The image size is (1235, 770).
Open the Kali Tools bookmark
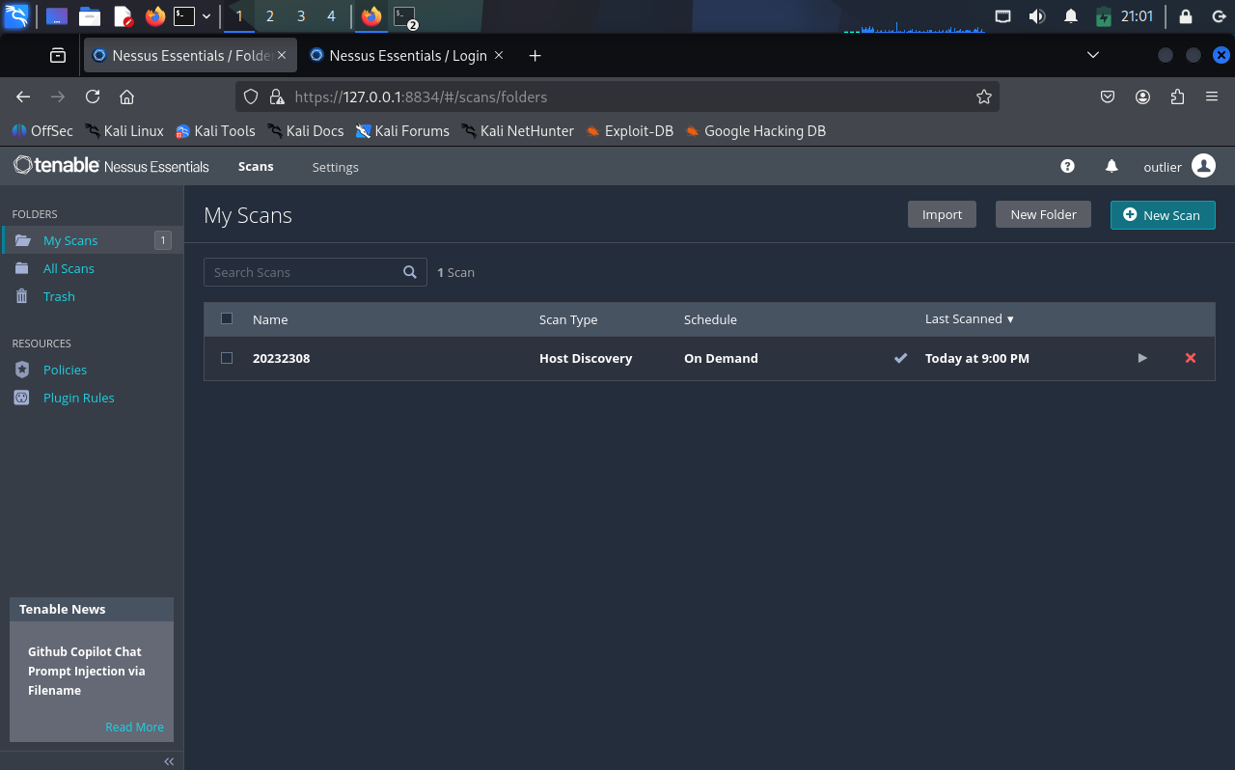(215, 131)
